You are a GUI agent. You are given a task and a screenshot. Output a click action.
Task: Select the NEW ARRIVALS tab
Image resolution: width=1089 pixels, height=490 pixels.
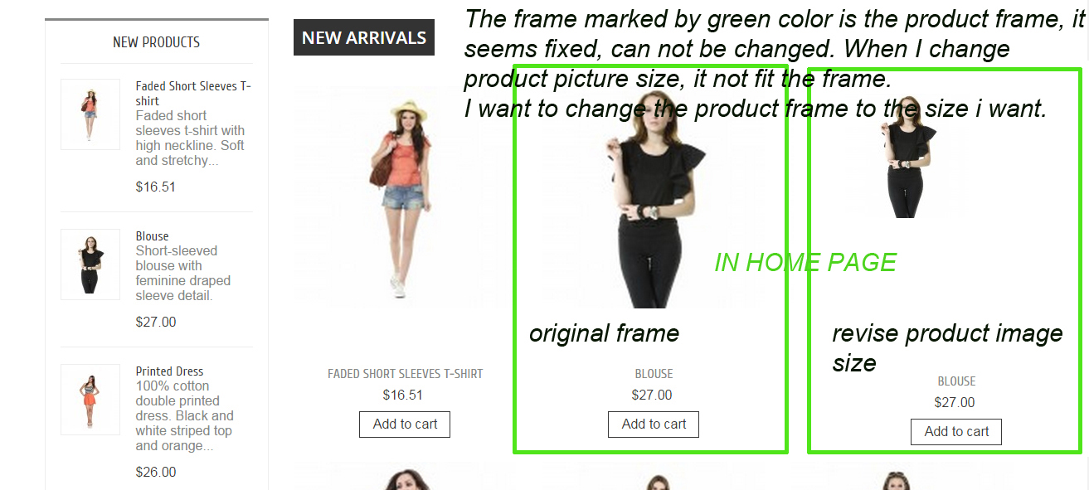pyautogui.click(x=364, y=37)
